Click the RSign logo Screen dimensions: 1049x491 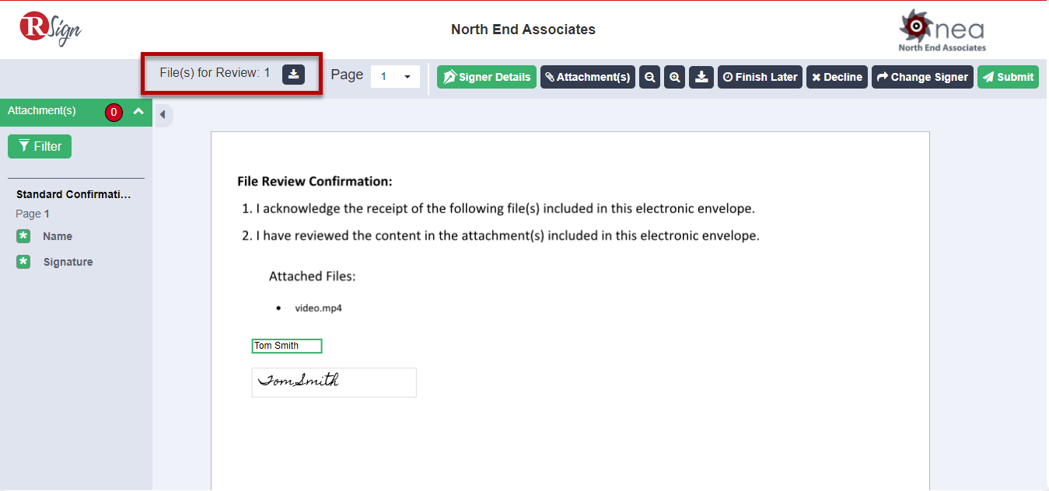51,29
